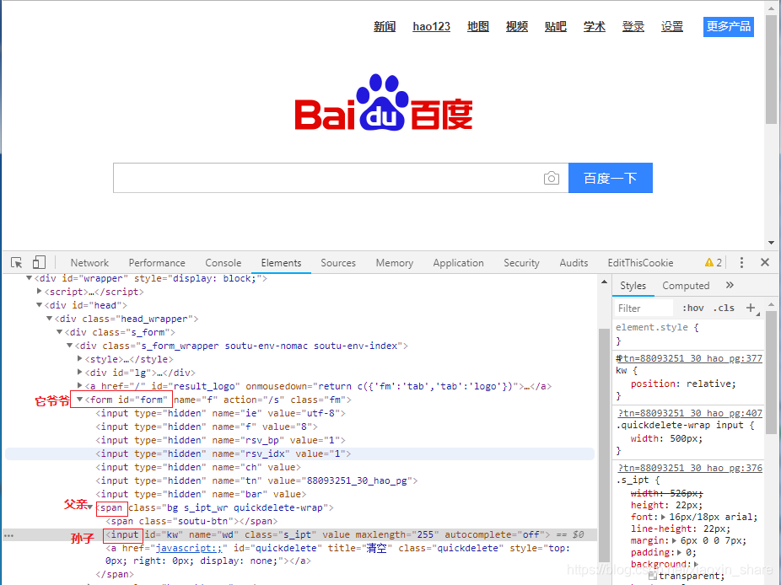Screen dimensions: 781x585
Task: Expand the padding shorthand property triangle
Action: pos(680,552)
